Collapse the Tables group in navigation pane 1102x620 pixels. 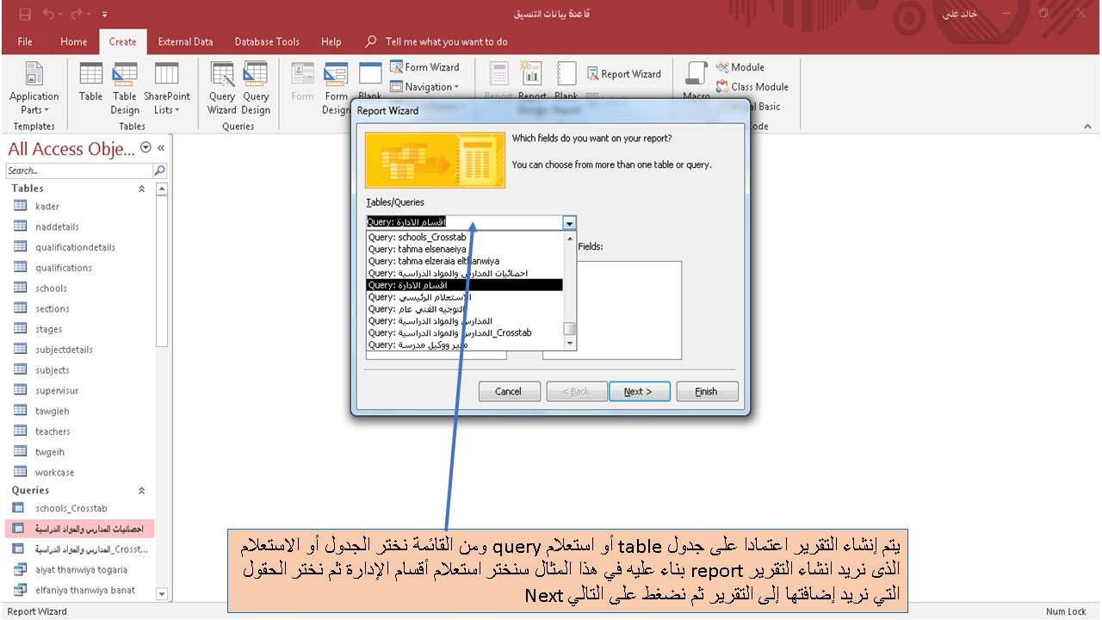click(x=141, y=188)
